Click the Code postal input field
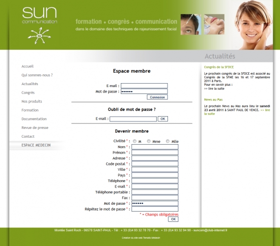This screenshot has width=280, height=246. click(155, 164)
